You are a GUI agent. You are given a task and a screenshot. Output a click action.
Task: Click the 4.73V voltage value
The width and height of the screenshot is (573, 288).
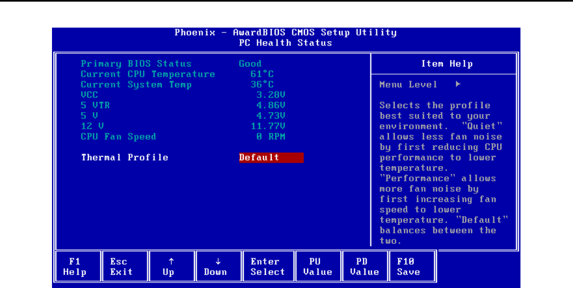271,116
